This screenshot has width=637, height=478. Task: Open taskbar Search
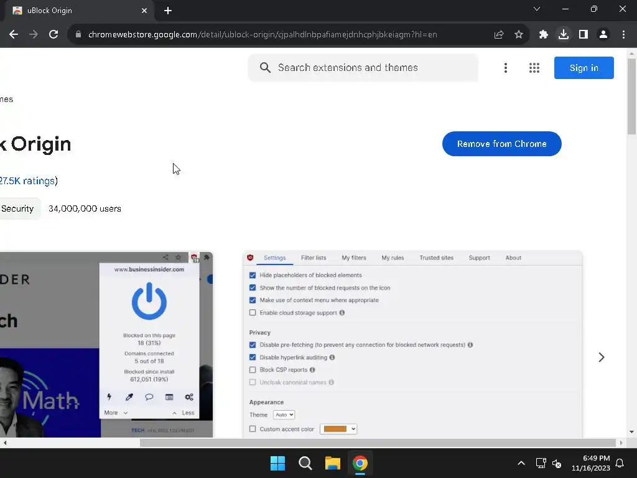pos(305,463)
